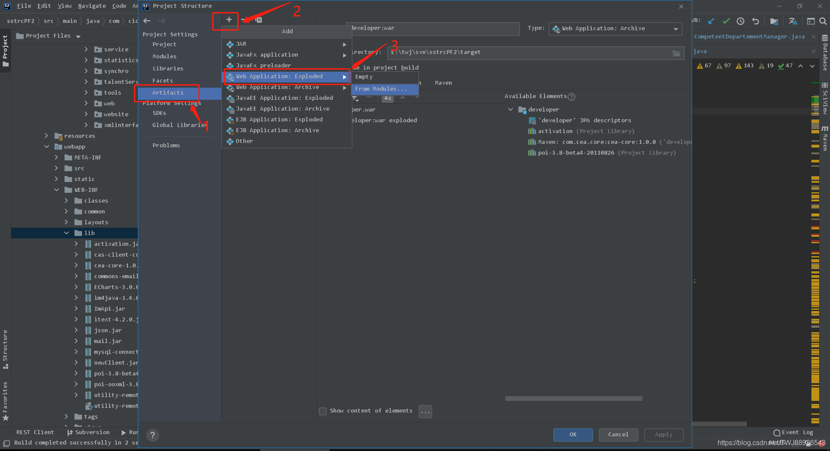Open Project Structure folder icon in toolbar
Screen dimensions: 830x451
tap(774, 21)
